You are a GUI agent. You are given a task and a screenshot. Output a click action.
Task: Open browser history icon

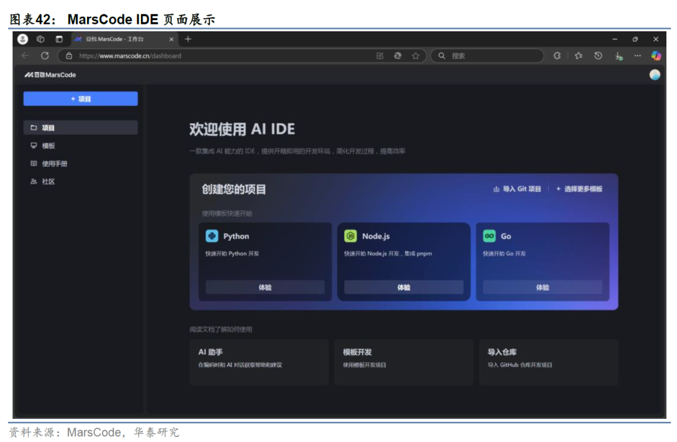pos(599,56)
